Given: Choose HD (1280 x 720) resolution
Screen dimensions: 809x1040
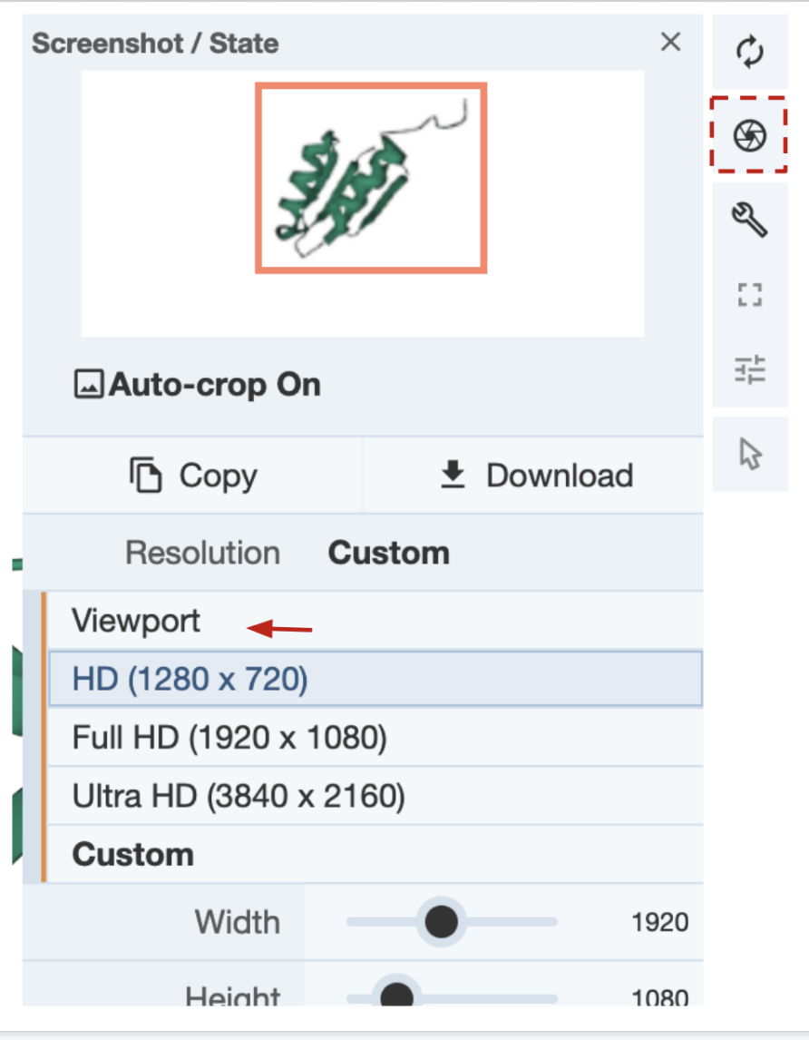Looking at the screenshot, I should click(x=190, y=679).
